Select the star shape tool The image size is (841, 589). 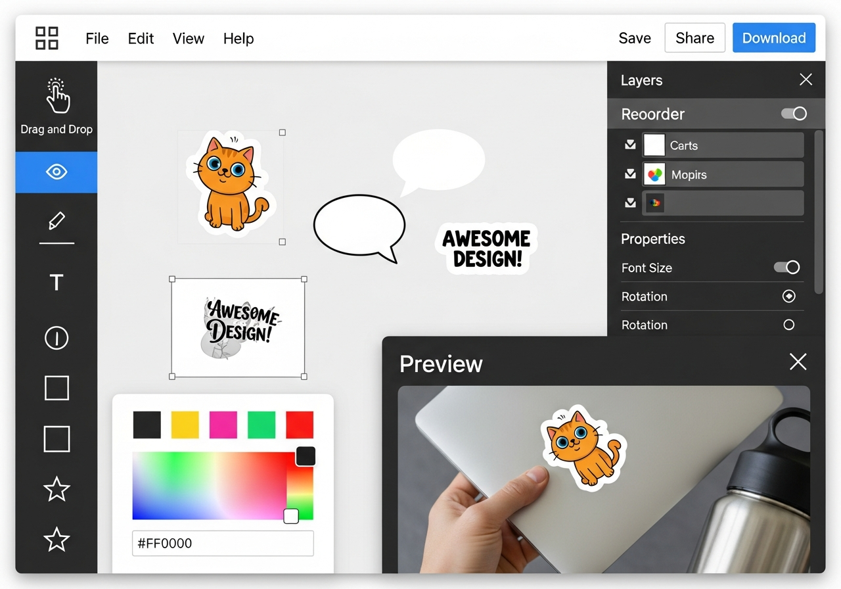coord(57,489)
